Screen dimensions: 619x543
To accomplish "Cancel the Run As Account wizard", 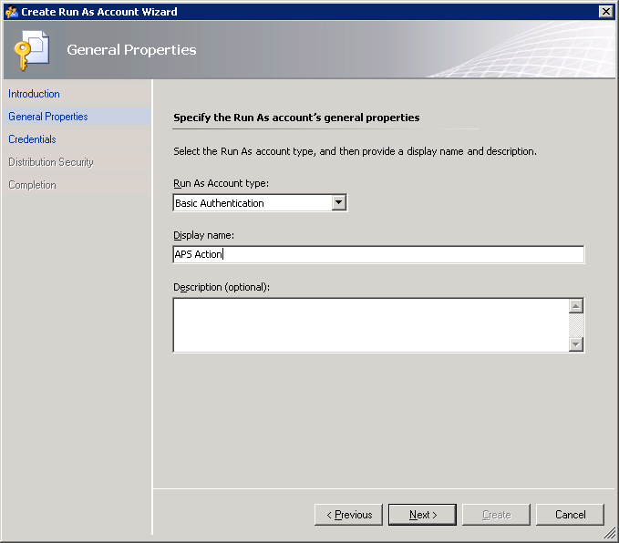I will (570, 515).
